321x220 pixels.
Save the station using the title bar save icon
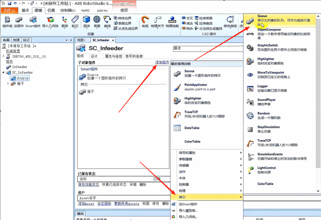tap(9, 3)
